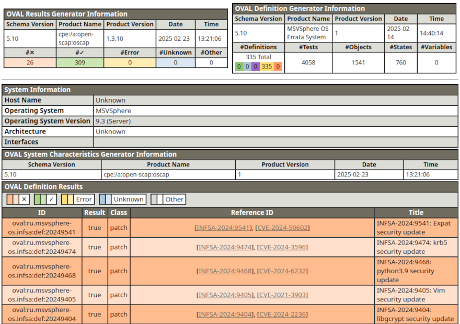Click the ✕ legend box

pyautogui.click(x=18, y=199)
